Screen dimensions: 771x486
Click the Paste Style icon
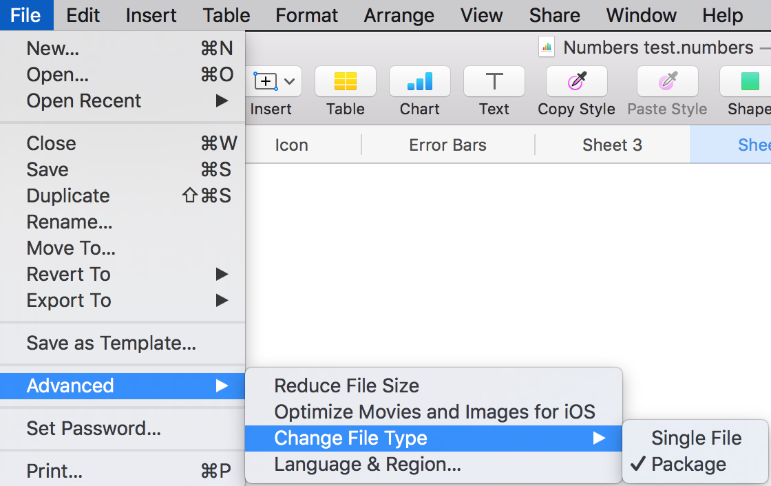pos(666,81)
